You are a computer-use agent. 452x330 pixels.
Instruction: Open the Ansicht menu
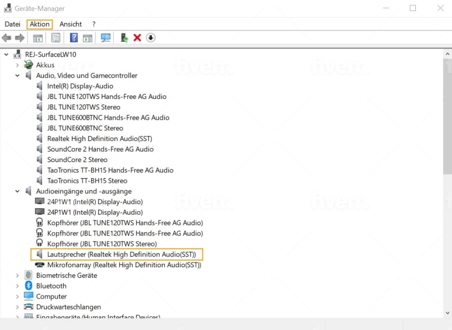tap(71, 24)
